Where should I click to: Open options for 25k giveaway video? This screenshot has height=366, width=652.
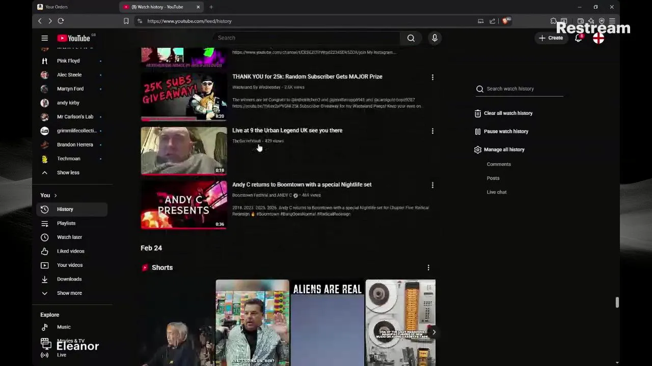432,77
